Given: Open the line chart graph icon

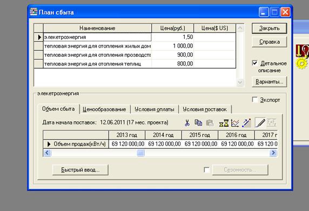Looking at the screenshot, I should [x=235, y=123].
